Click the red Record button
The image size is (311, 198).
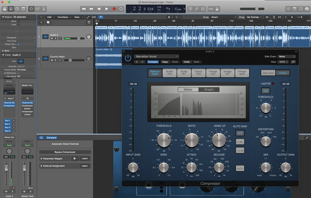pyautogui.click(x=114, y=9)
